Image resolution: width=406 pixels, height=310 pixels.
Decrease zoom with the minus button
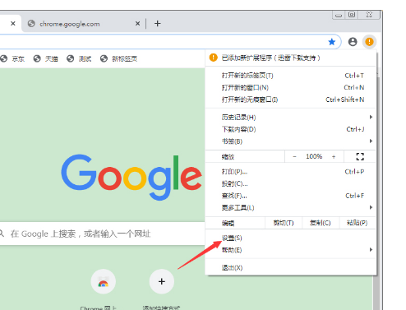[294, 157]
